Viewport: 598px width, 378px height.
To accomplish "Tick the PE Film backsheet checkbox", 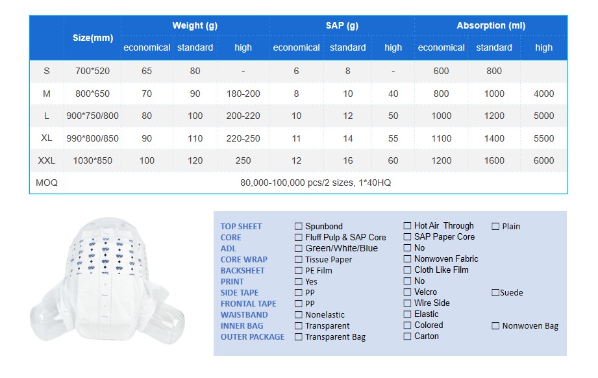I will click(x=298, y=270).
